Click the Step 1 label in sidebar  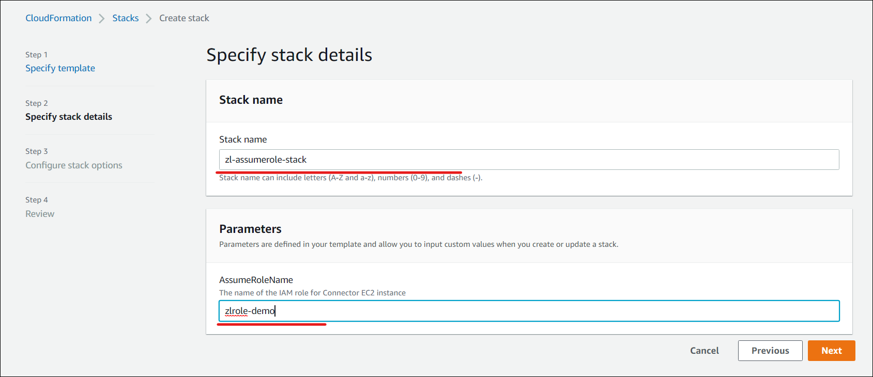click(36, 55)
